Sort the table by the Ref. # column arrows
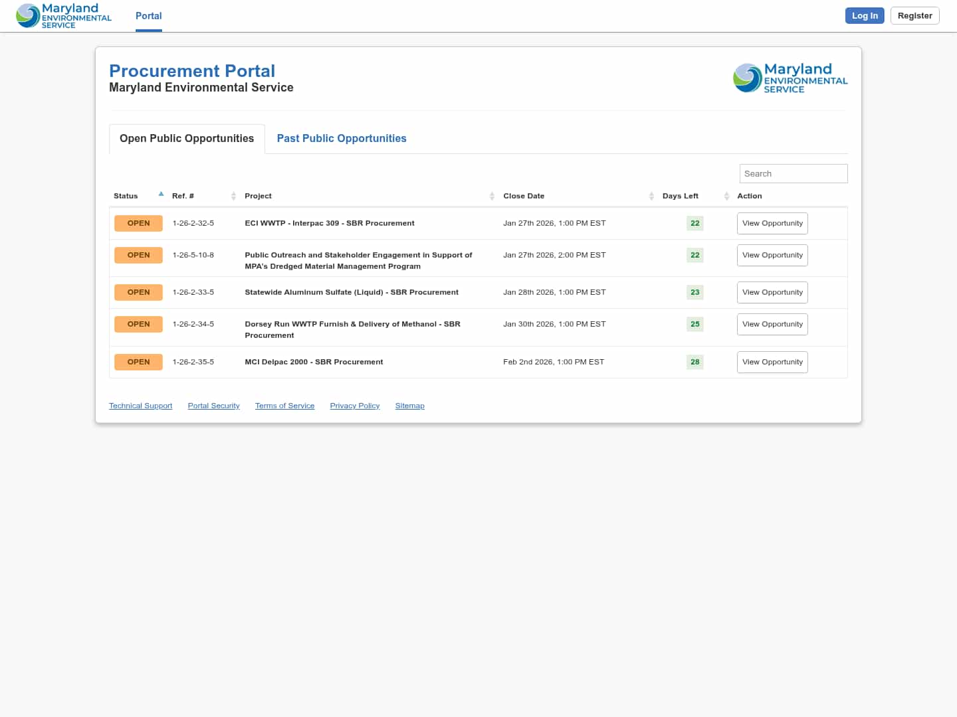This screenshot has height=717, width=957. (x=233, y=196)
